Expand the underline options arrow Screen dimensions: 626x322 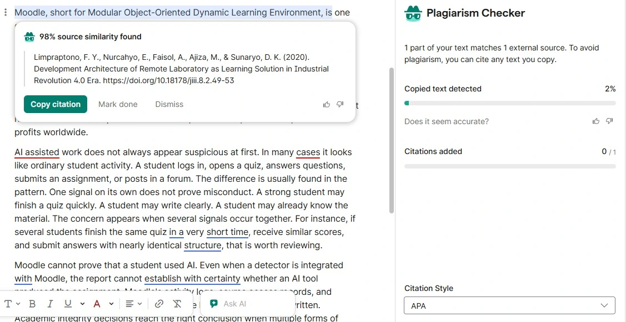82,304
